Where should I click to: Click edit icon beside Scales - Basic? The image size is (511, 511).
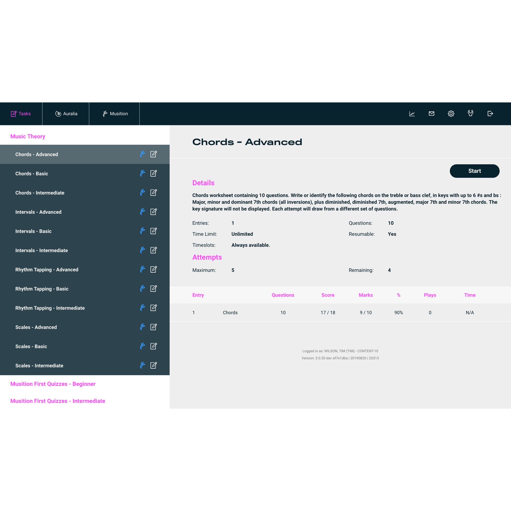click(154, 346)
